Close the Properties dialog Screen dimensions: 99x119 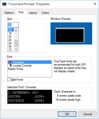coord(95,4)
